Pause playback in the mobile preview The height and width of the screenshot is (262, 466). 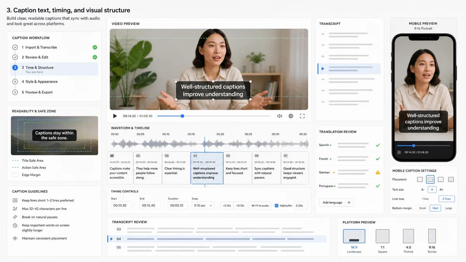399,152
